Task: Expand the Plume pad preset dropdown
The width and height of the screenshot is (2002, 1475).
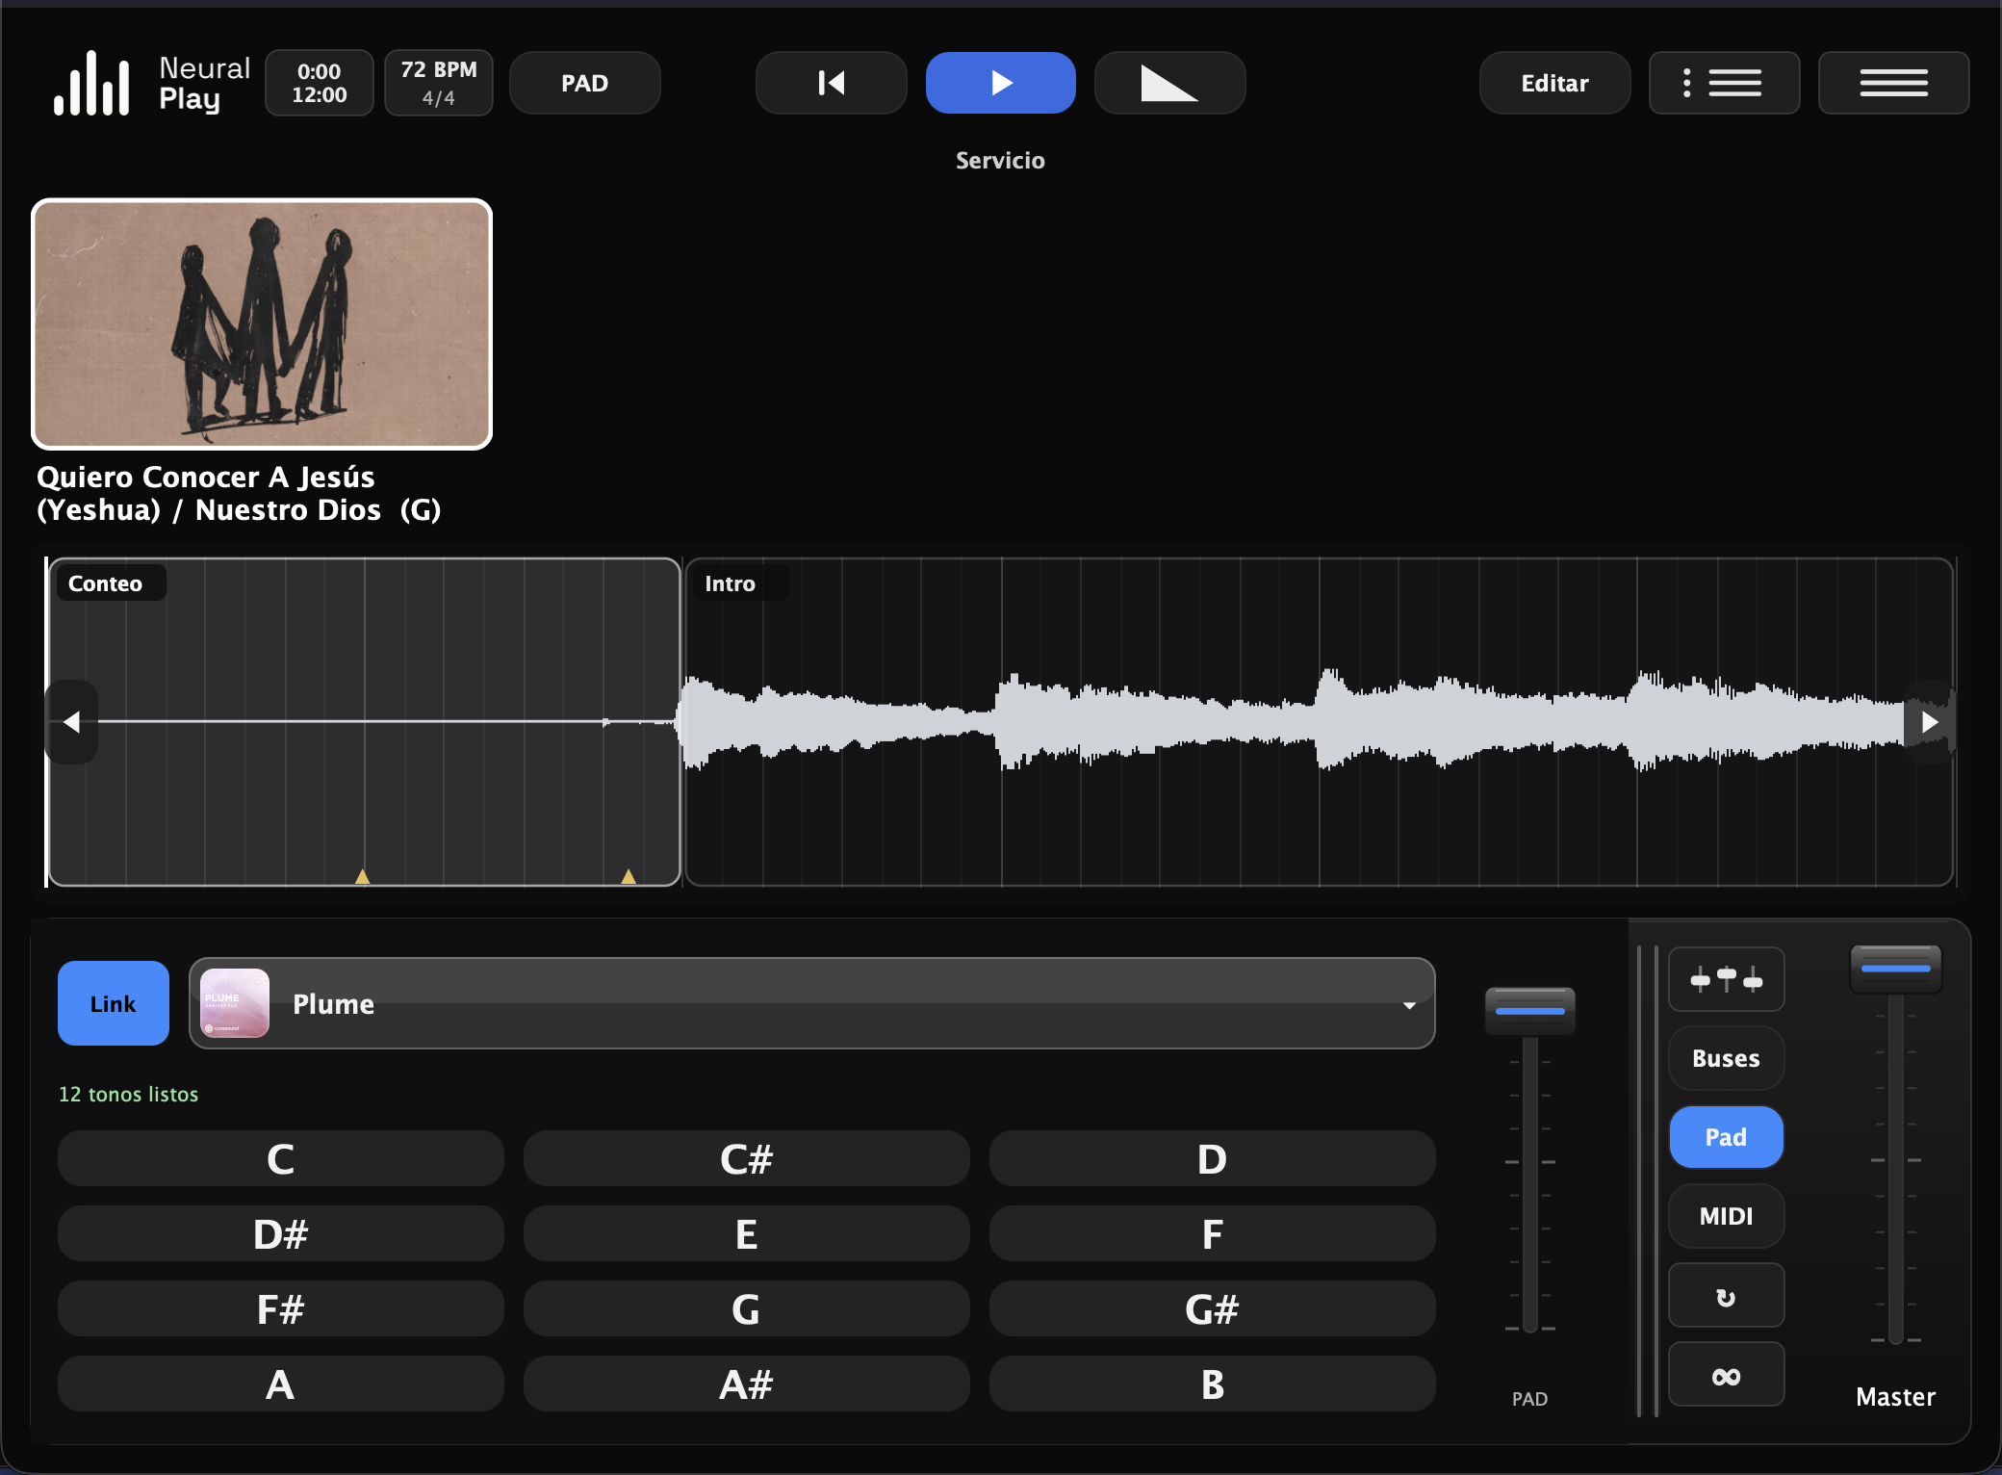Action: [812, 1003]
